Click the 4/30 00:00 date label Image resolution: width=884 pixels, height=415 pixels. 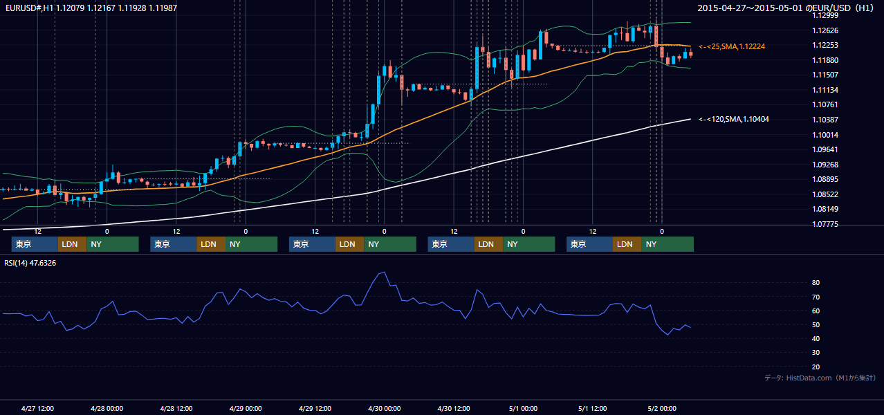click(x=384, y=408)
